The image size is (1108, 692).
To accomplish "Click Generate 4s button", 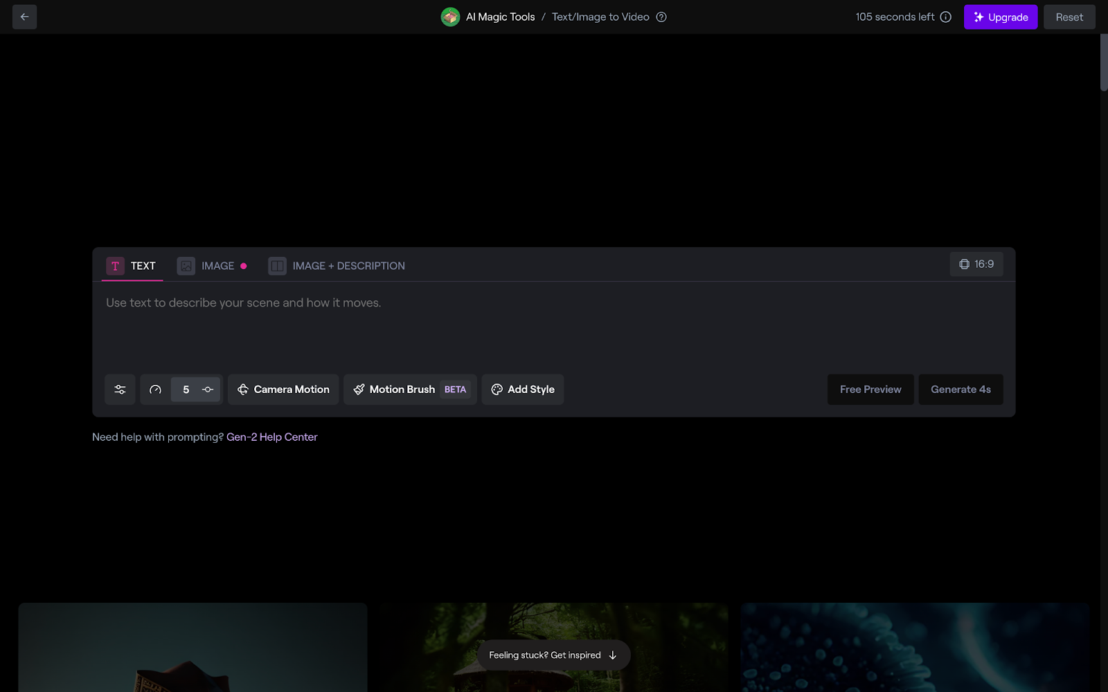I will pyautogui.click(x=960, y=390).
